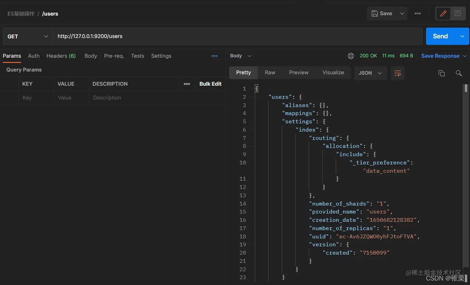Click the "number_of_replicas" key
Viewport: 470px width, 285px height.
click(343, 228)
